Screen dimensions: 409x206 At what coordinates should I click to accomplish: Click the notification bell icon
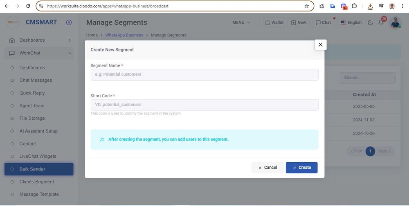(381, 23)
